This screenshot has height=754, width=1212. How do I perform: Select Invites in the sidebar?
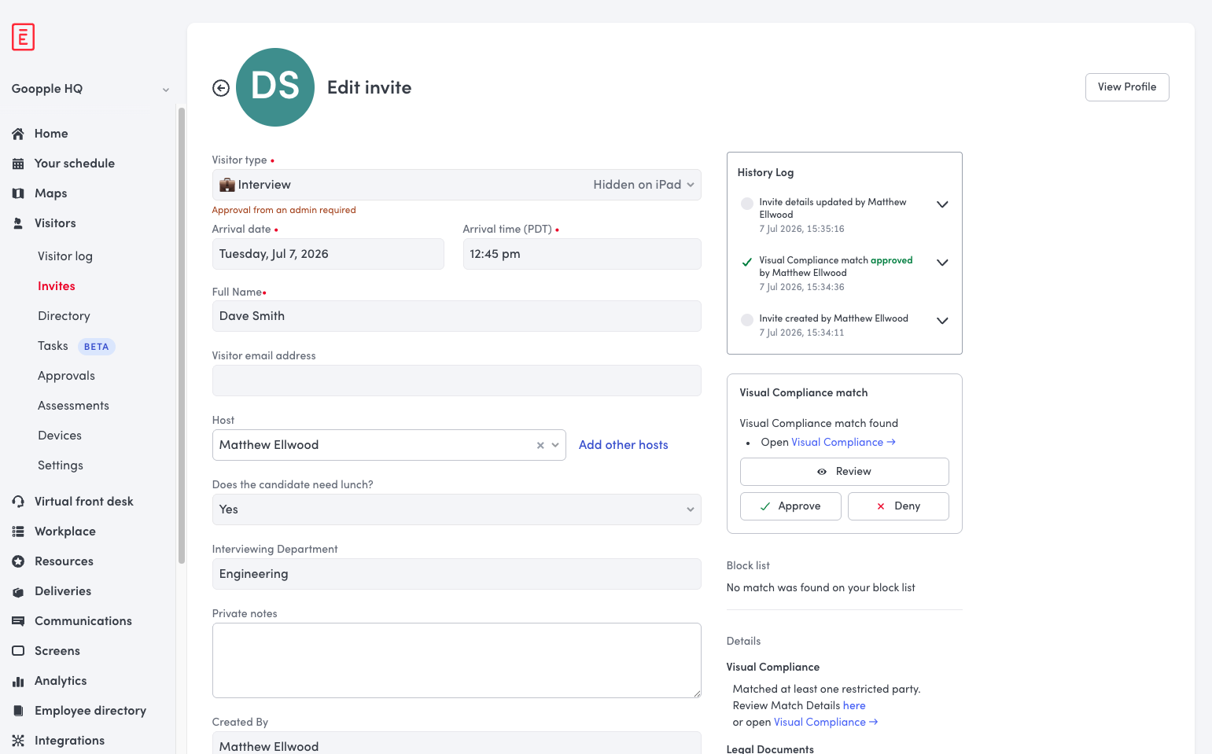(x=57, y=286)
